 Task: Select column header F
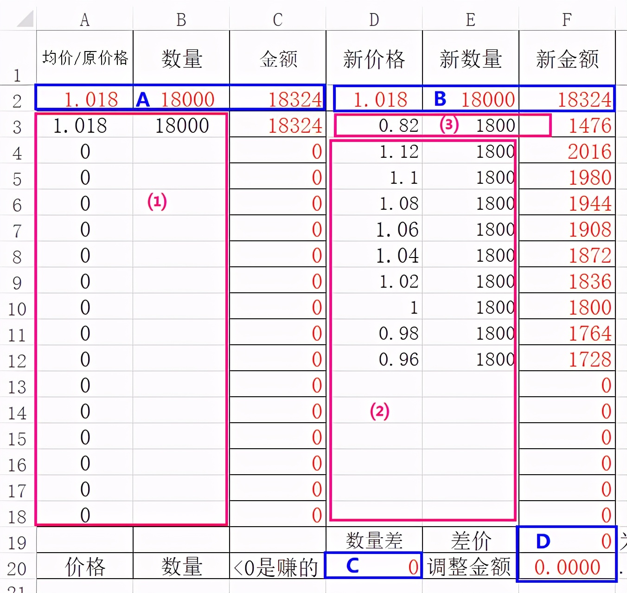(x=566, y=19)
